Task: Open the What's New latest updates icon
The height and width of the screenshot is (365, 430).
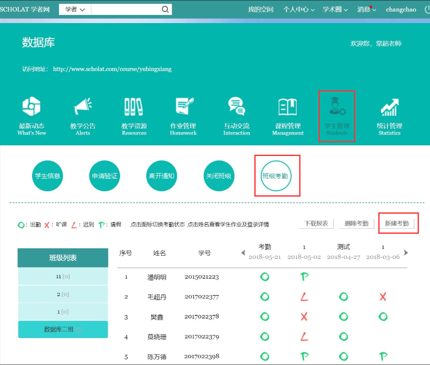Action: click(x=32, y=107)
